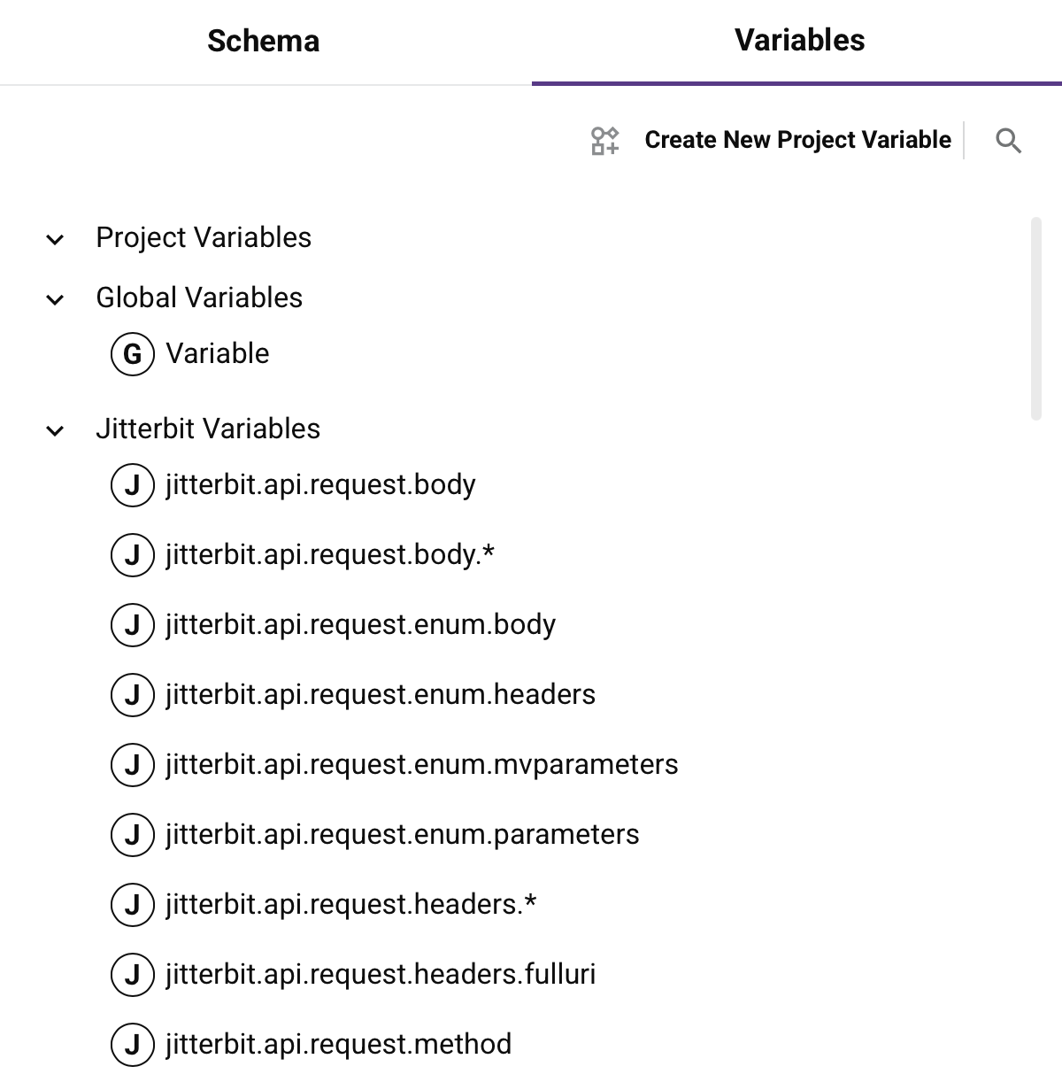Open the variable search magnifier
Screen dimensions: 1062x1082
(1008, 140)
